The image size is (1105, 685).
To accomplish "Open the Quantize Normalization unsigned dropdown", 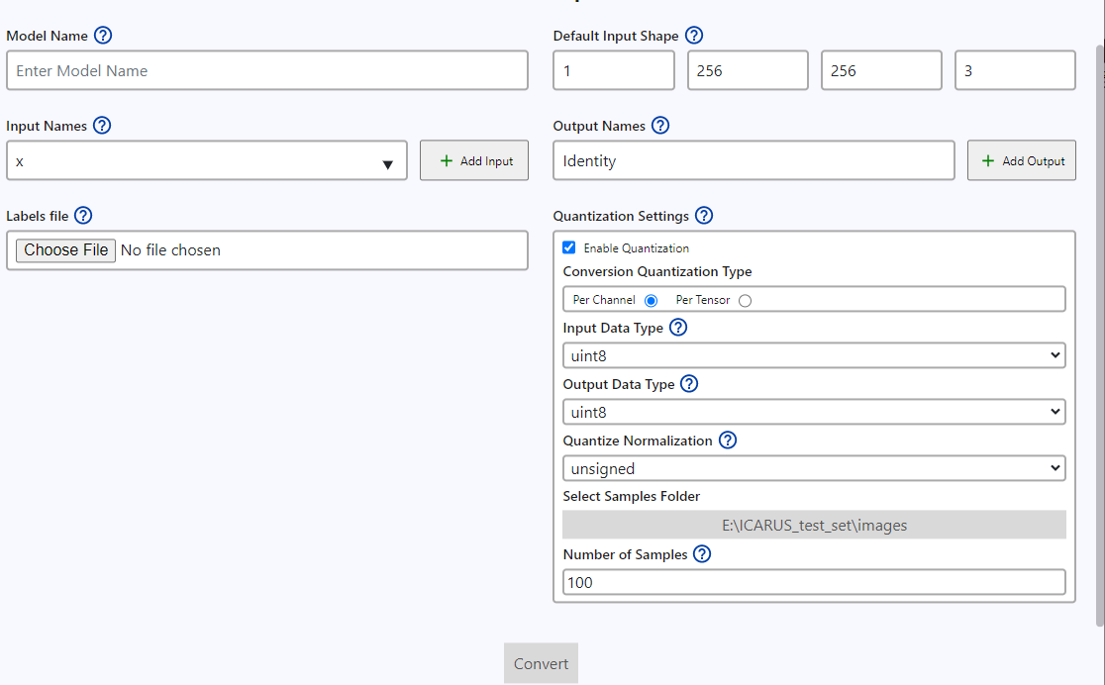I will tap(814, 468).
